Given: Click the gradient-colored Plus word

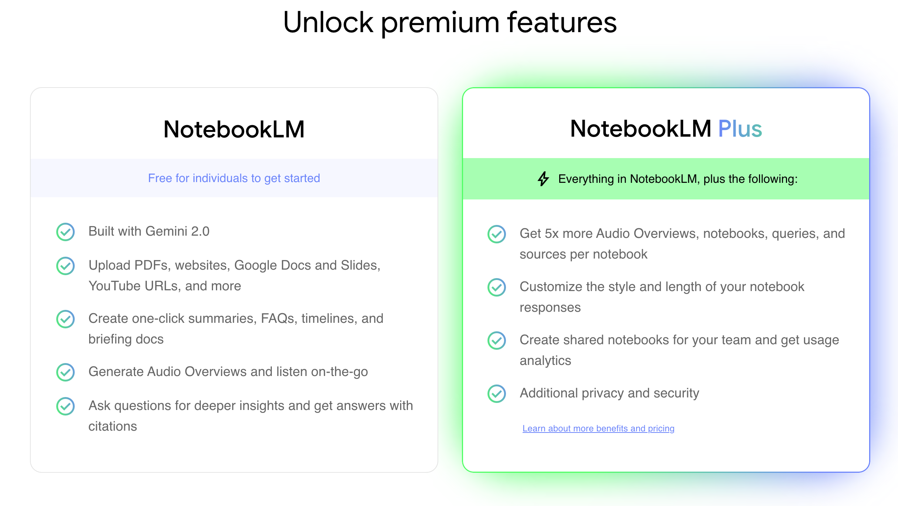Looking at the screenshot, I should click(x=740, y=129).
